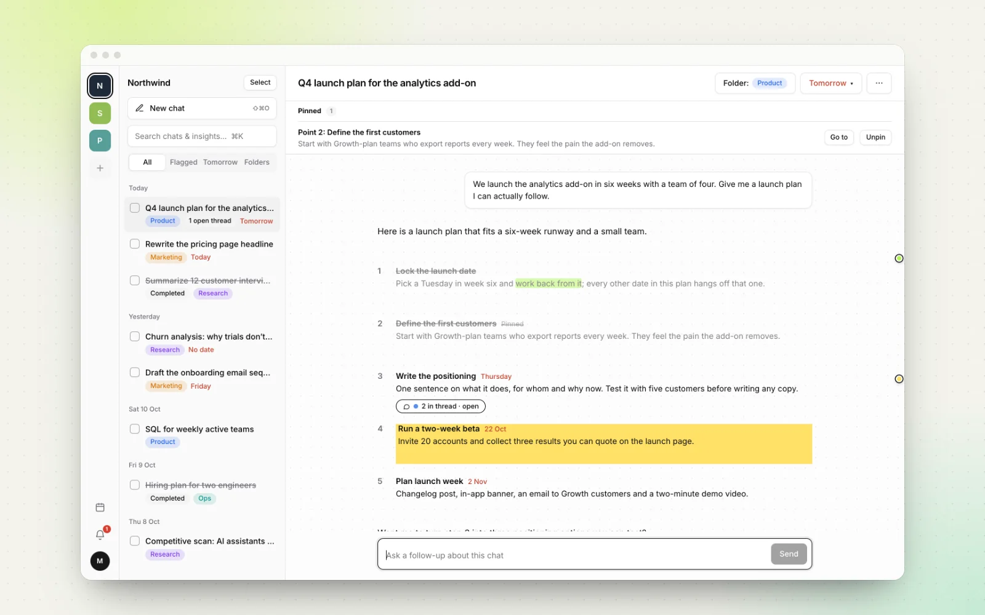Viewport: 985px width, 615px height.
Task: Switch to the N workspace icon
Action: pos(100,86)
